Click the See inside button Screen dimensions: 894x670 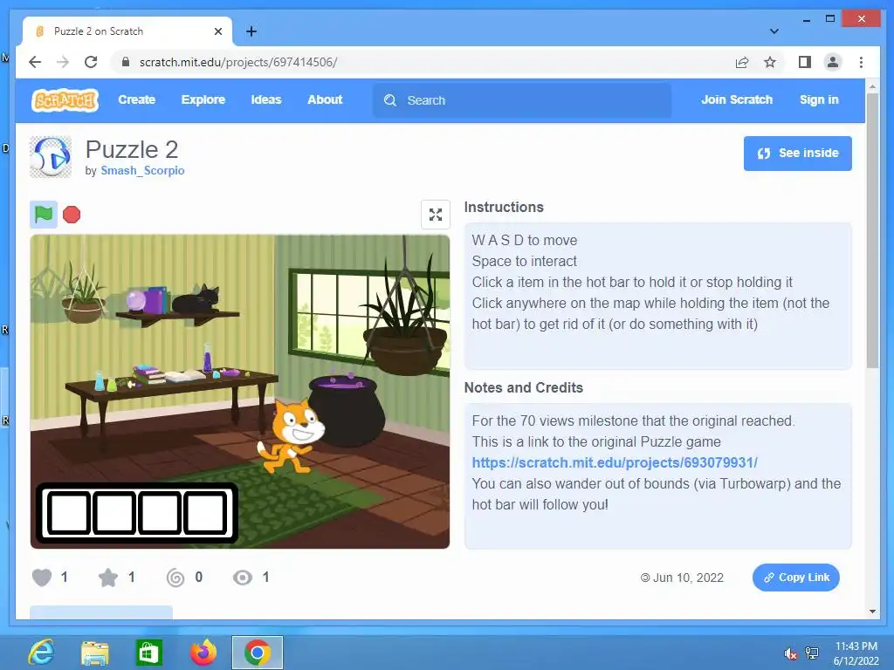coord(798,154)
